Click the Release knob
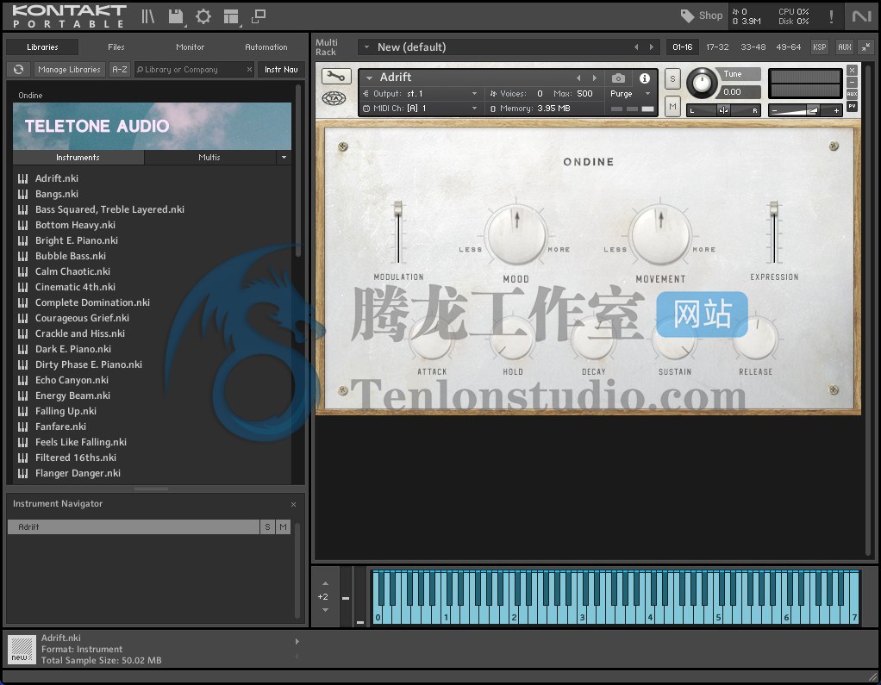The image size is (881, 685). (756, 339)
